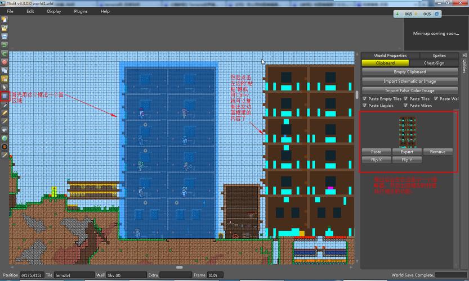Select the Brush tool
Image resolution: width=469 pixels, height=281 pixels.
coord(5,121)
